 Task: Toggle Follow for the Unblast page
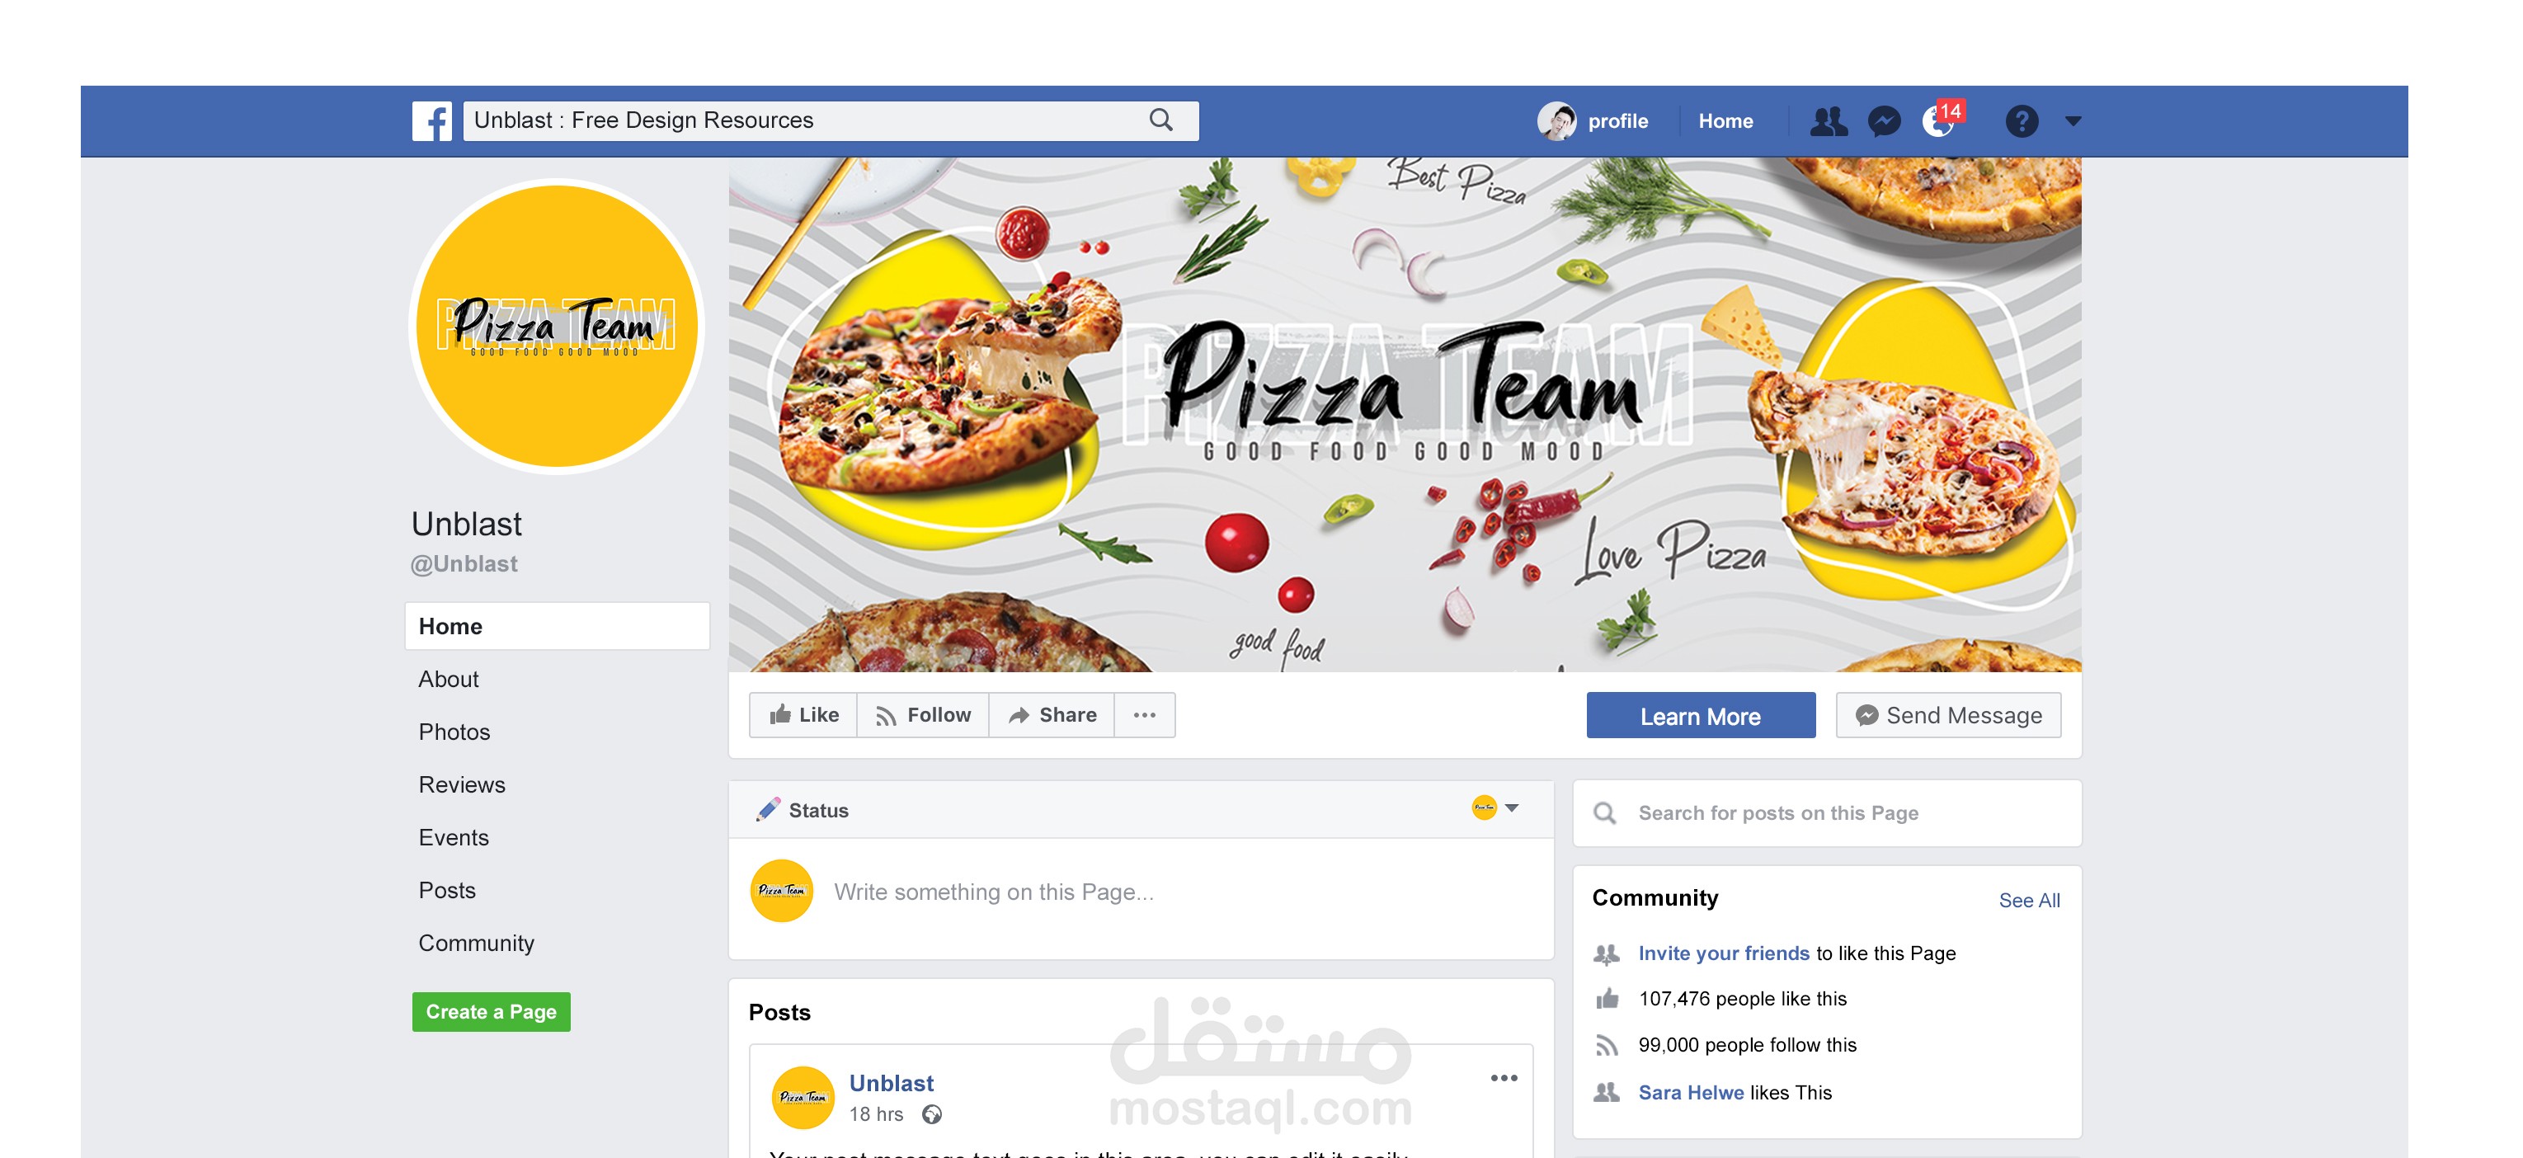point(924,715)
